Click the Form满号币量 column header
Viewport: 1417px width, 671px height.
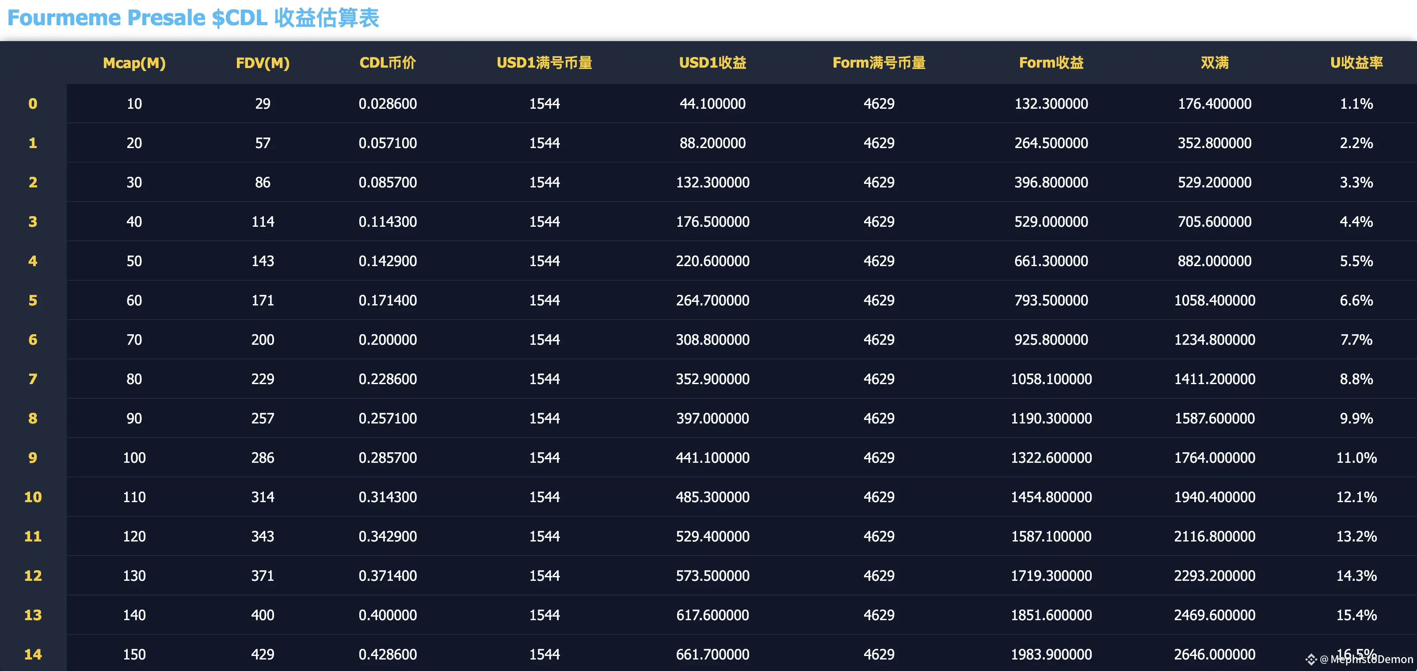[x=879, y=63]
